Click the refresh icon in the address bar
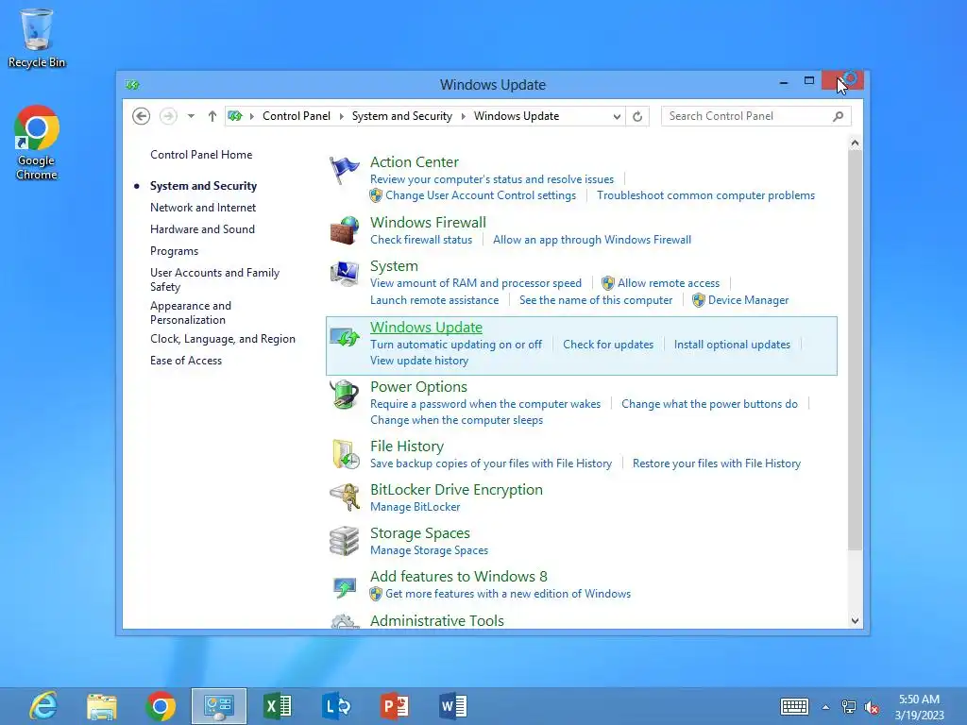This screenshot has height=725, width=967. point(637,116)
